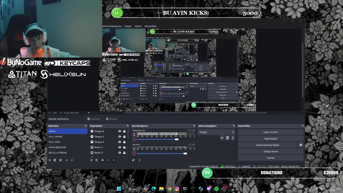Remove the selected source with the trash icon

point(96,160)
